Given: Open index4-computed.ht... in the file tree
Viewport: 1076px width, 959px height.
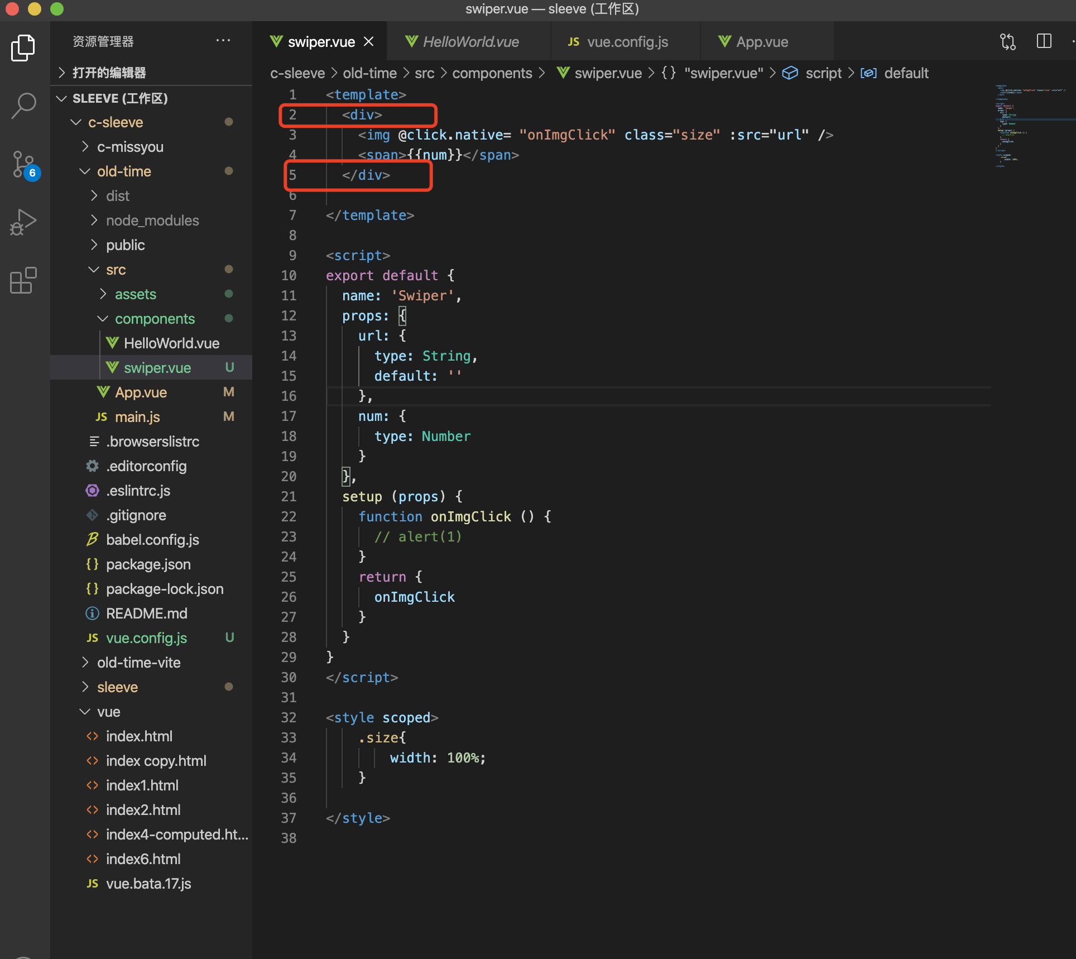Looking at the screenshot, I should (151, 834).
